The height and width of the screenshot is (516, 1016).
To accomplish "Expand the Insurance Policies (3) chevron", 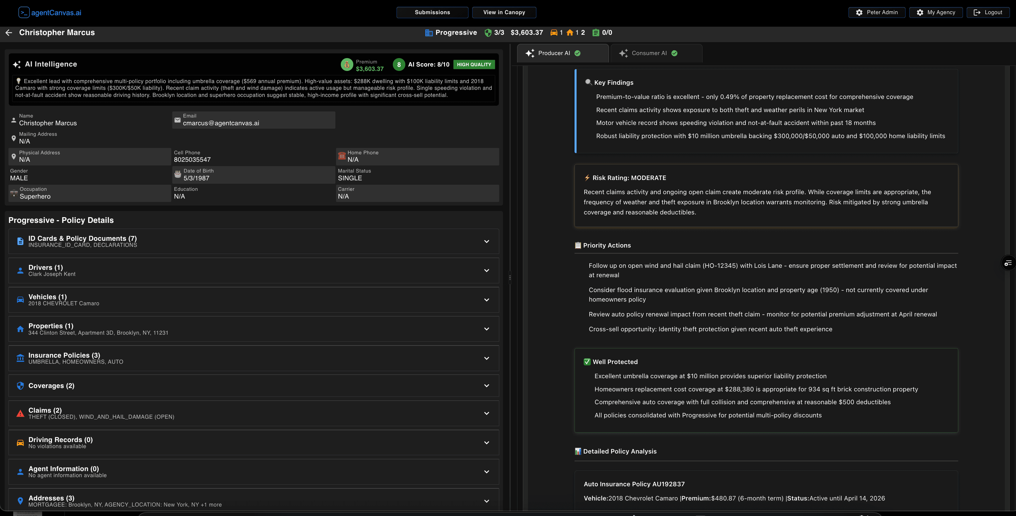I will coord(486,358).
